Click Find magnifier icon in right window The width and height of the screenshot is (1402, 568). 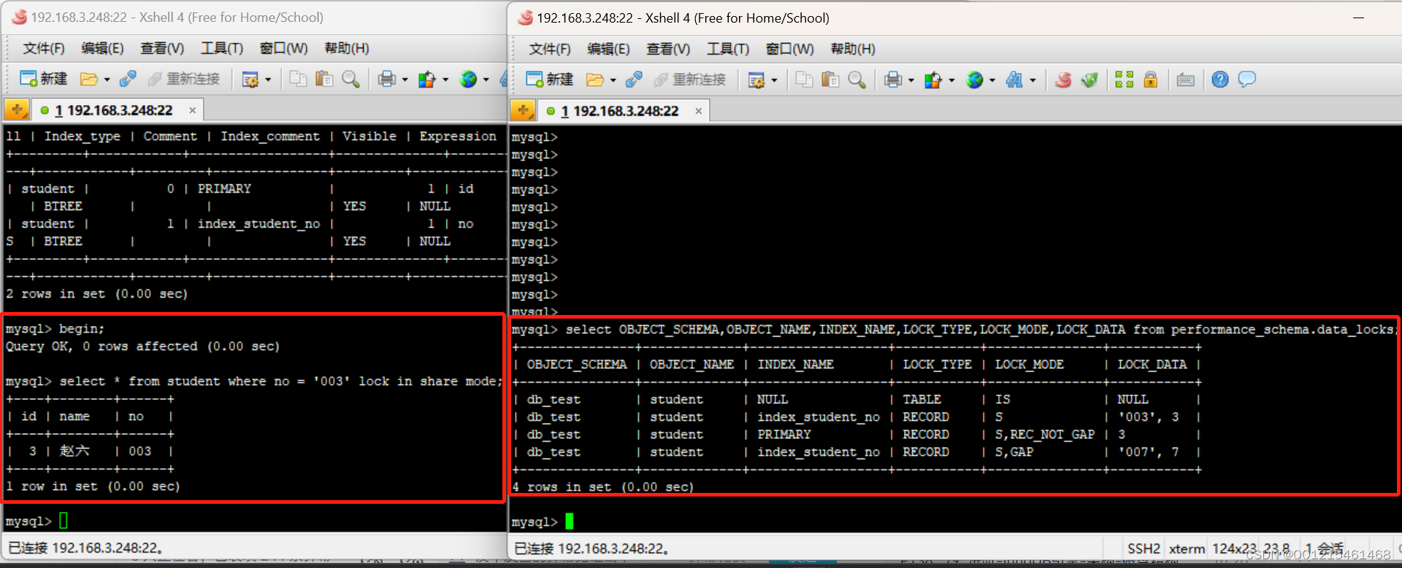tap(857, 79)
